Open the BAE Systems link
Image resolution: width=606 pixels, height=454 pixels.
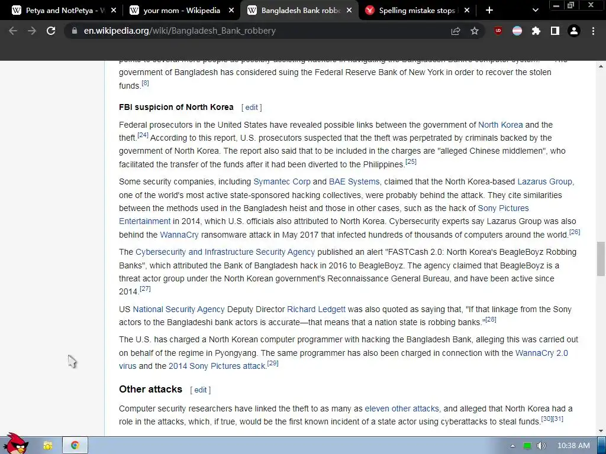click(354, 181)
